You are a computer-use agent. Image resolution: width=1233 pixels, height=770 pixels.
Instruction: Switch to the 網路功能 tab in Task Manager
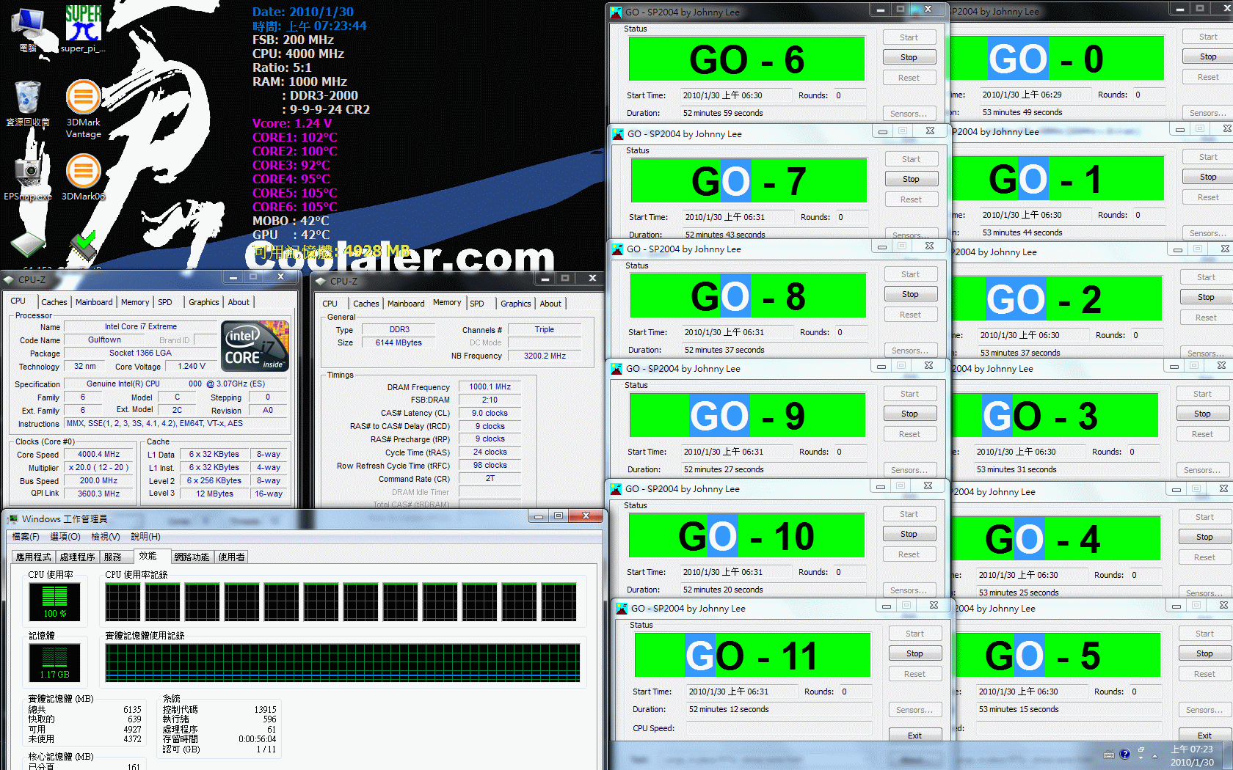point(192,557)
